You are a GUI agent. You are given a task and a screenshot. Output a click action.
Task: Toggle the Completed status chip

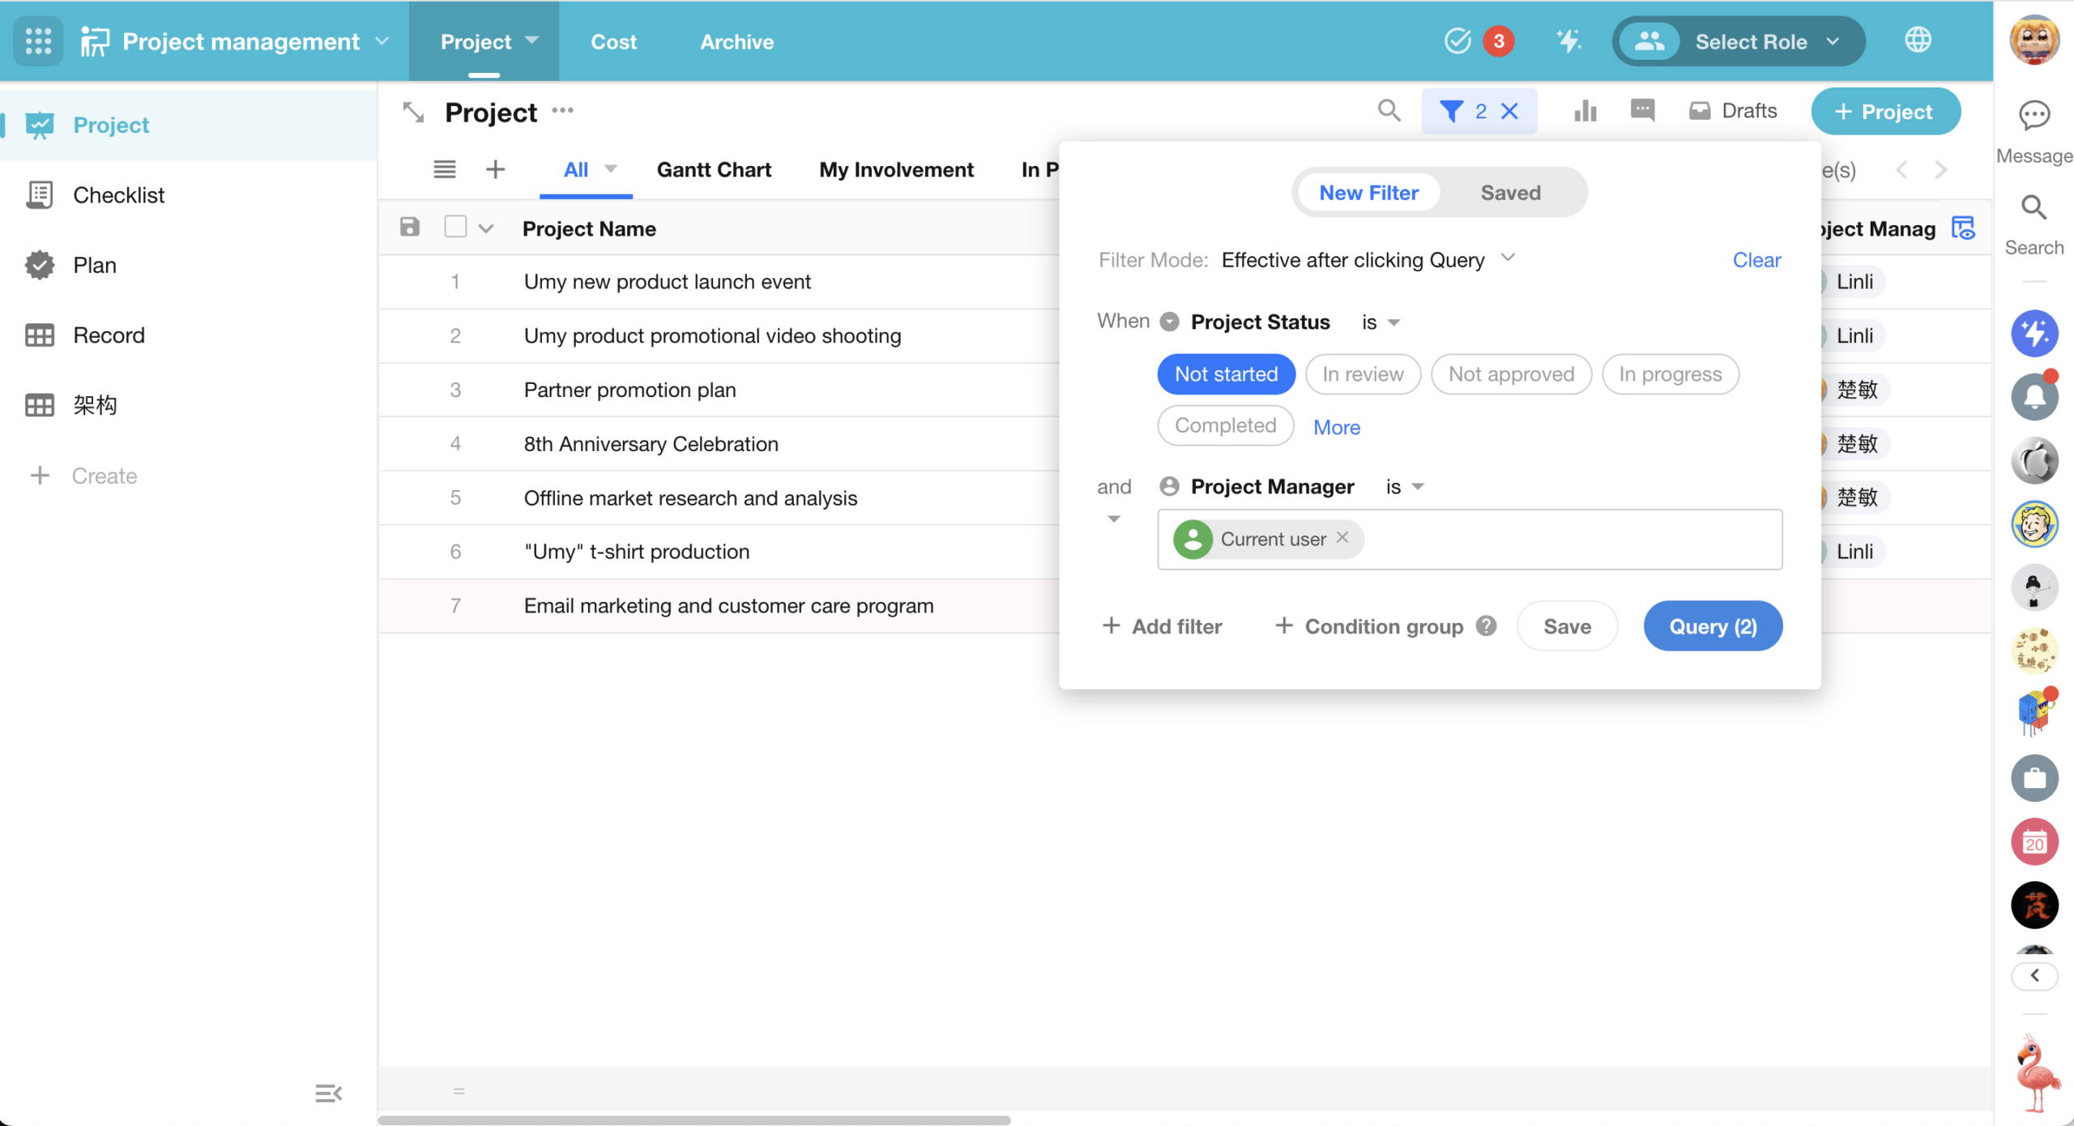click(x=1225, y=426)
